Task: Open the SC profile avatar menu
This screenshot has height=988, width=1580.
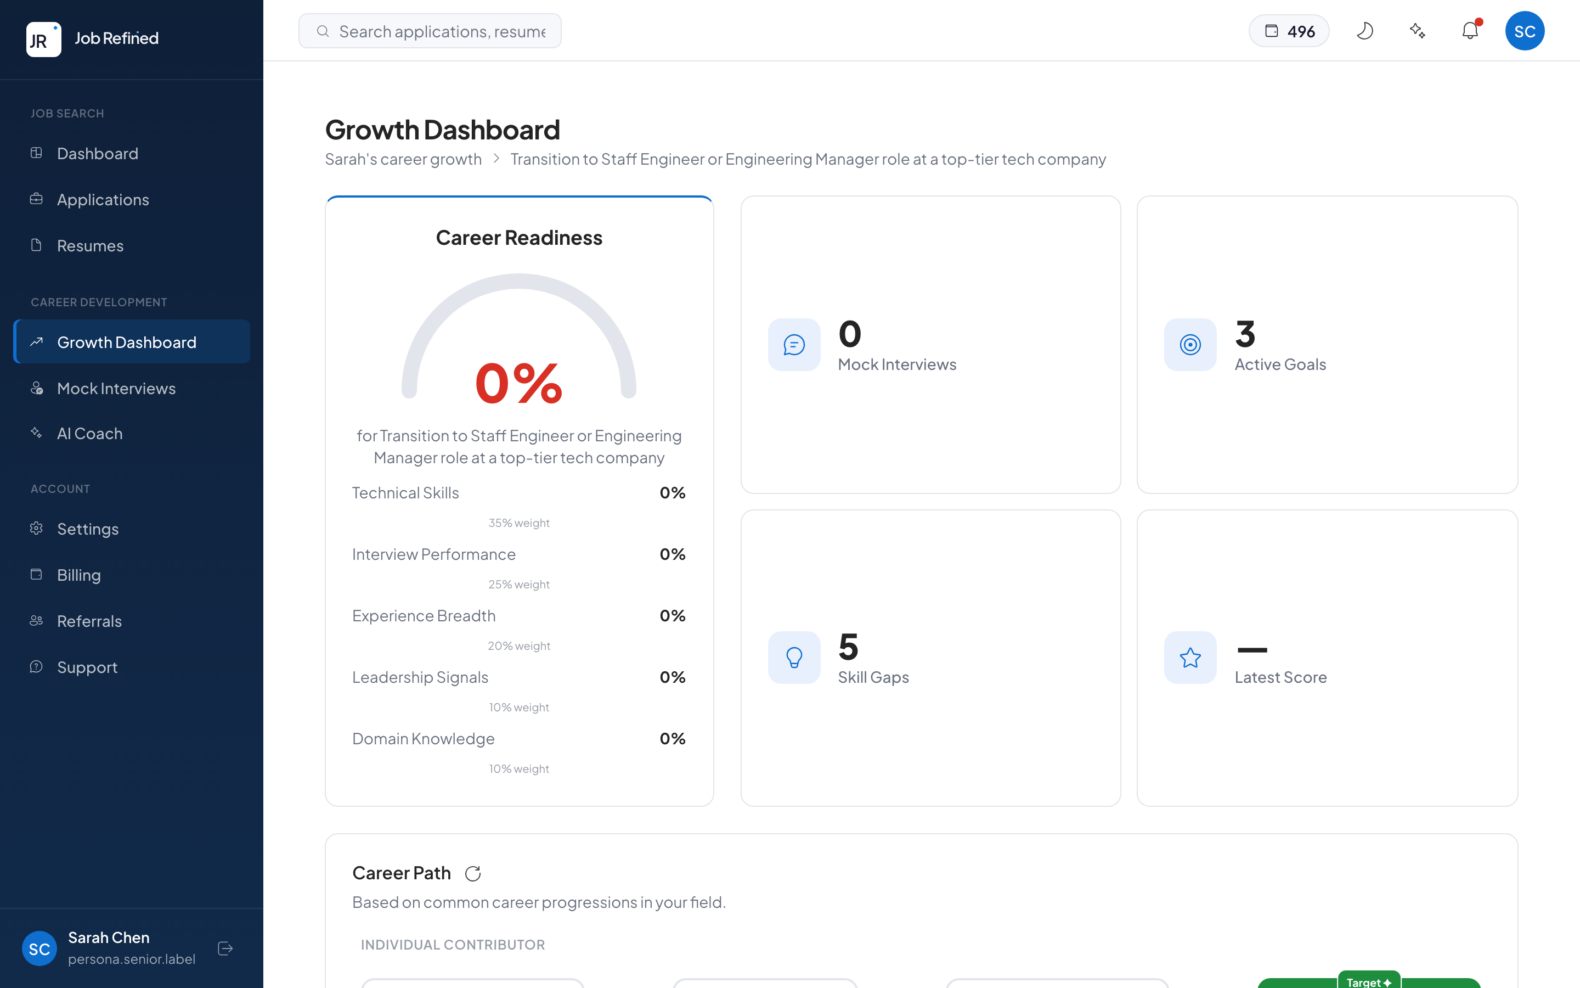Action: [1525, 30]
